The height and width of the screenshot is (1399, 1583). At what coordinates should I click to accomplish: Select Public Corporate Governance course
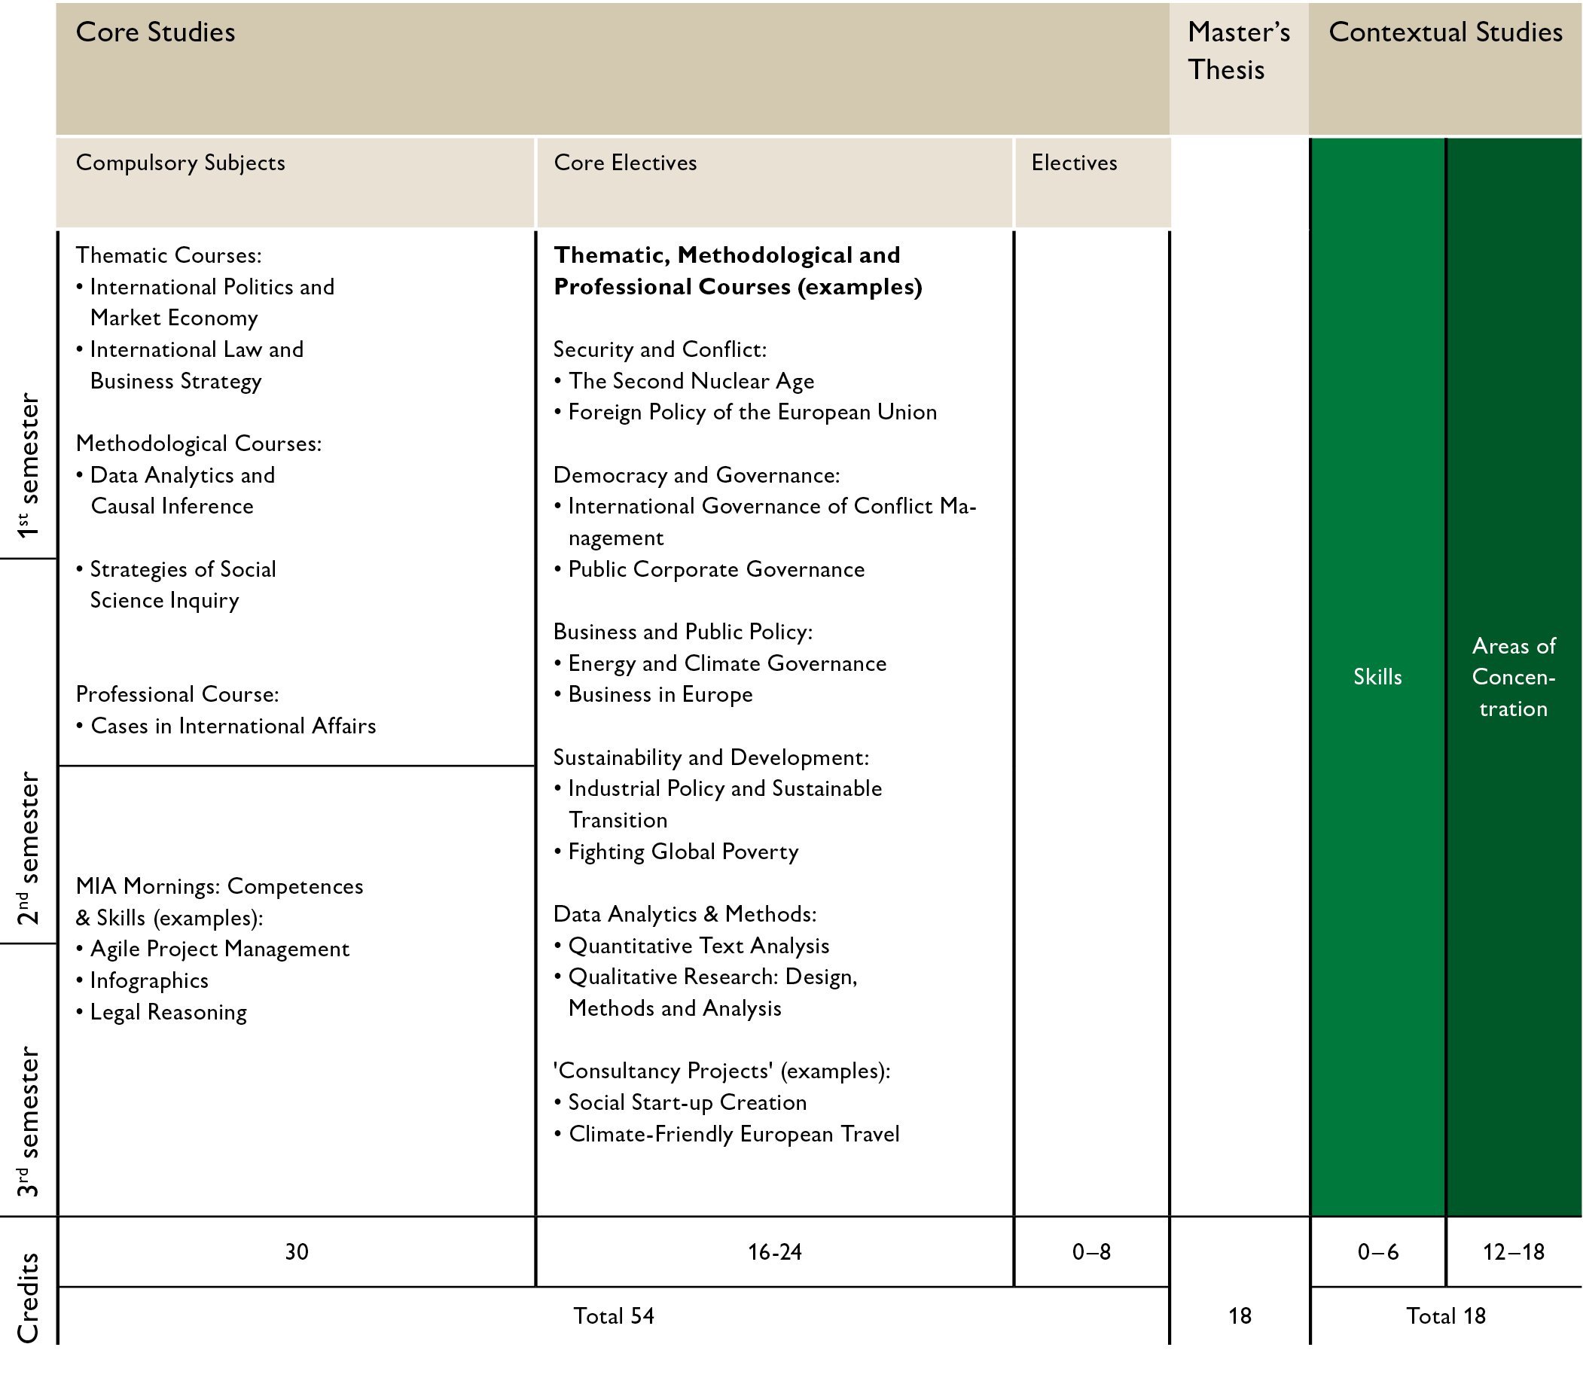point(715,569)
